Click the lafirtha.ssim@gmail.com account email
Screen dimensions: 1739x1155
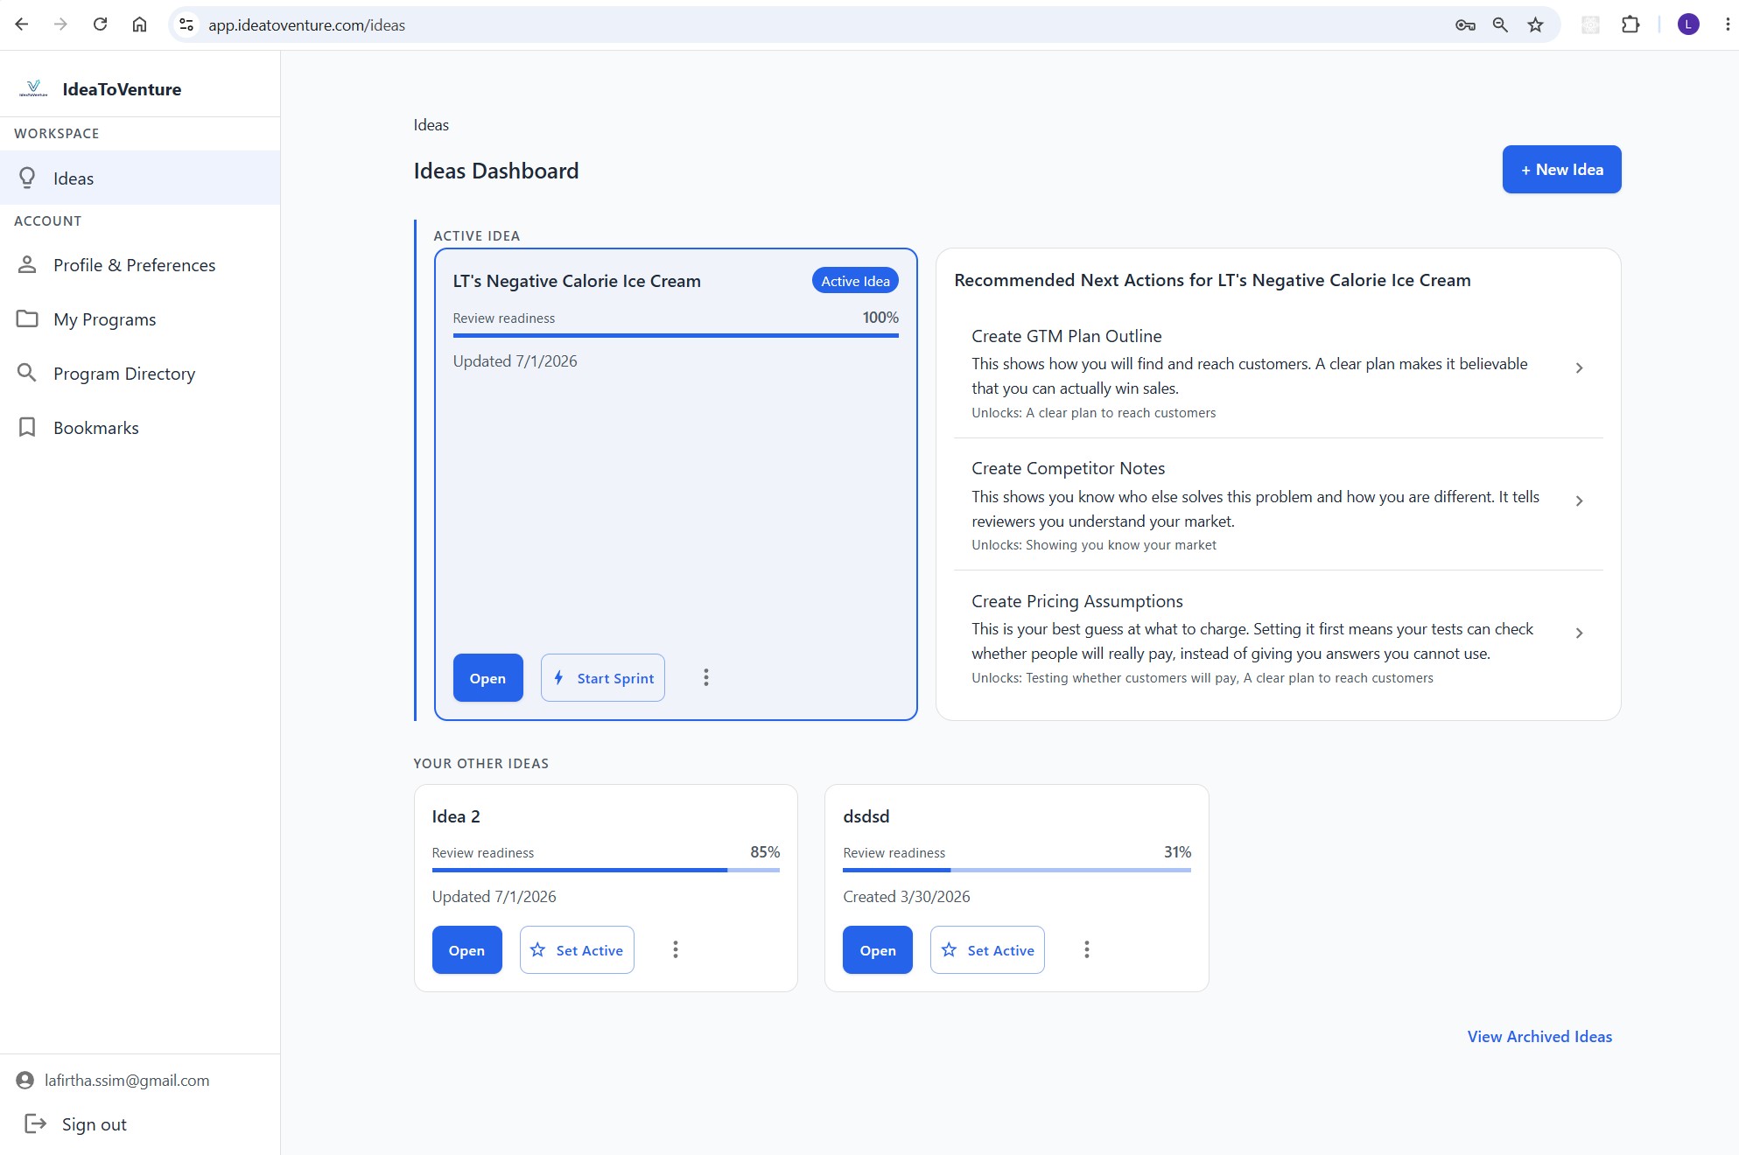[127, 1081]
